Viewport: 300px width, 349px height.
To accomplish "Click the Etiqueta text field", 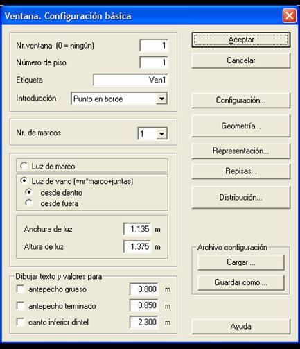I will (x=131, y=80).
